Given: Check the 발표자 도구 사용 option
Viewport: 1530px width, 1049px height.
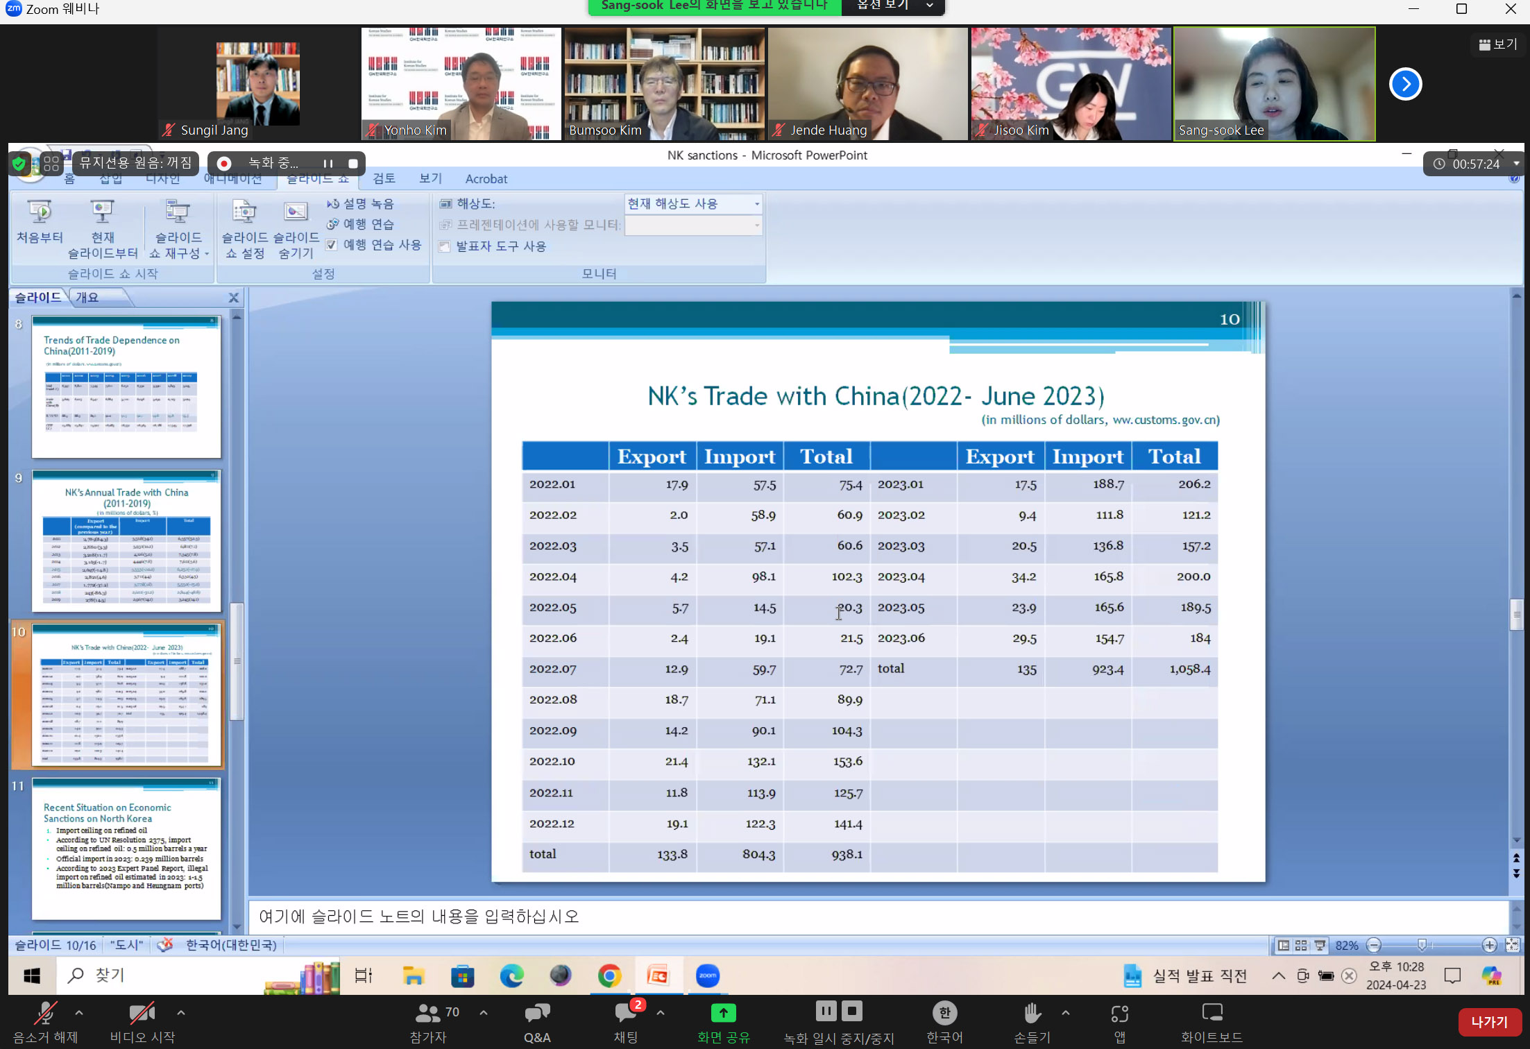Looking at the screenshot, I should pyautogui.click(x=444, y=246).
